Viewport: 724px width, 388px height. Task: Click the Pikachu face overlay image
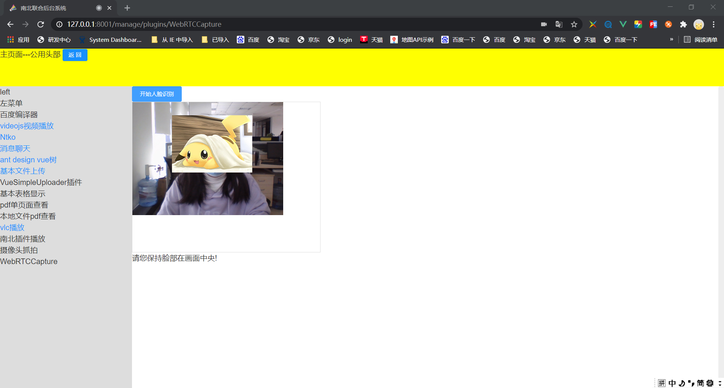tap(212, 144)
